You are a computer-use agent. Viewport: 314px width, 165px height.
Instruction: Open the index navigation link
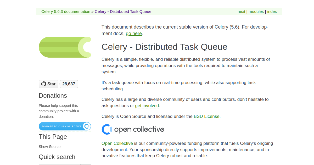point(272,12)
